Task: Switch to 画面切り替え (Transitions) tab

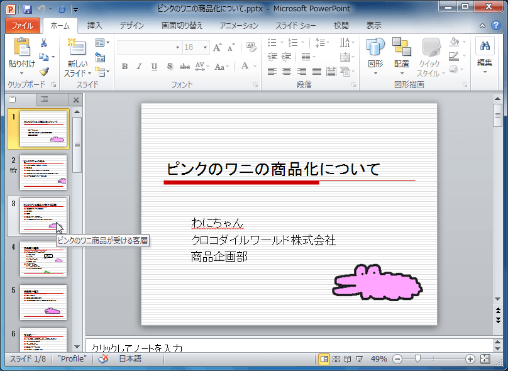Action: click(182, 26)
